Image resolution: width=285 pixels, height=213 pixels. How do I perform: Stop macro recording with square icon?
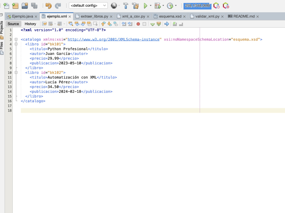pos(144,24)
